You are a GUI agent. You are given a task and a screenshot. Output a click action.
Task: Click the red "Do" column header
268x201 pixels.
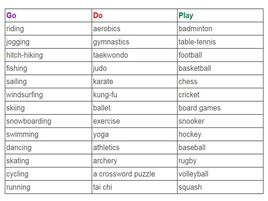(98, 15)
